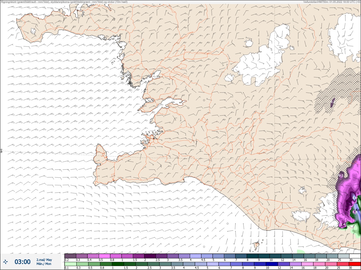This screenshot has height=270, width=361.
Task: Click the red swatch above 30 in the lower legend
Action: 355,264
